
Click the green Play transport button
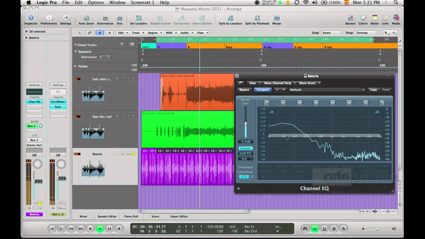click(100, 228)
